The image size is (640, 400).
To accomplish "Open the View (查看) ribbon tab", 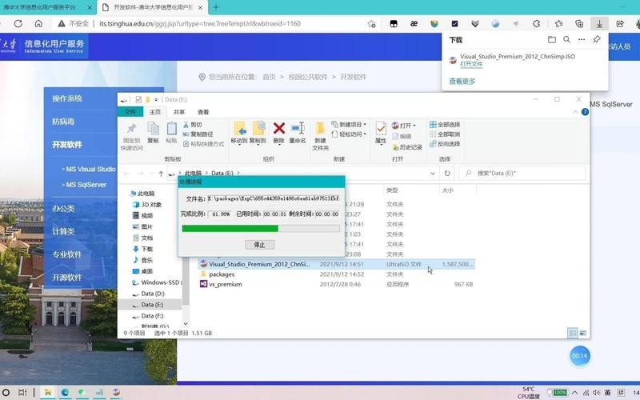I will (203, 112).
